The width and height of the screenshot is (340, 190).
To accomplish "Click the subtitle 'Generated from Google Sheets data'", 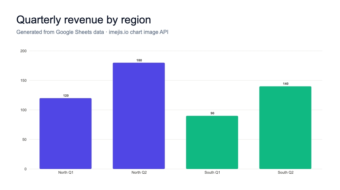I will [x=60, y=32].
